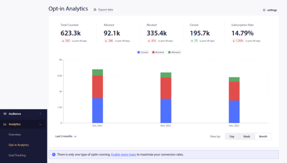
Task: Select Opt-in Analytics in the sidebar
Action: (x=19, y=145)
